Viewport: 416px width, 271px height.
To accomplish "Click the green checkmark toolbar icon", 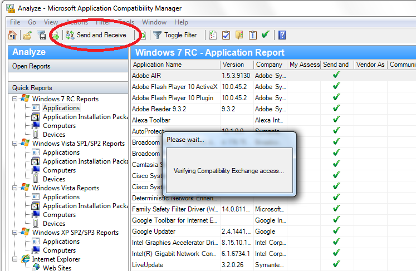I will click(266, 35).
